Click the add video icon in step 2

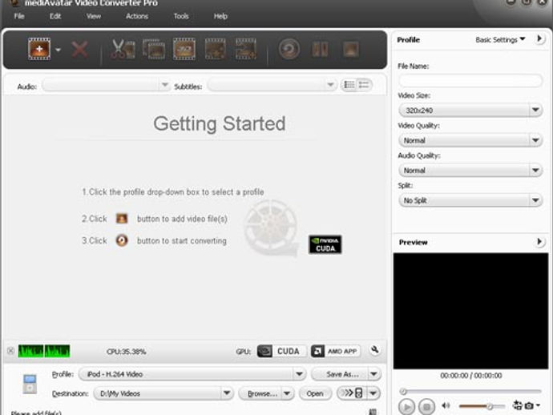pyautogui.click(x=122, y=219)
